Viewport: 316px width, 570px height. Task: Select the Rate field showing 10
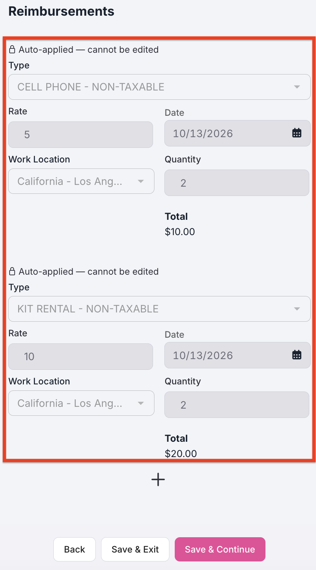click(81, 357)
